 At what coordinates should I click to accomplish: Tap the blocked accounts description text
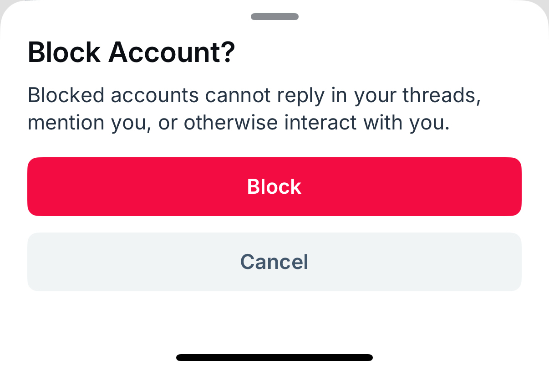(254, 109)
